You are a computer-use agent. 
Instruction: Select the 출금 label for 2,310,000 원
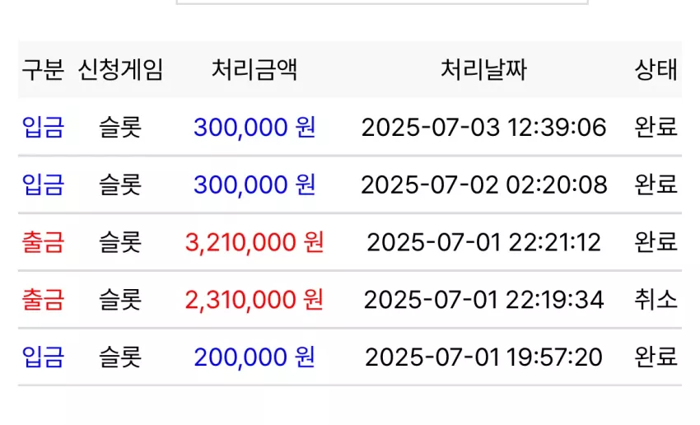pyautogui.click(x=43, y=300)
